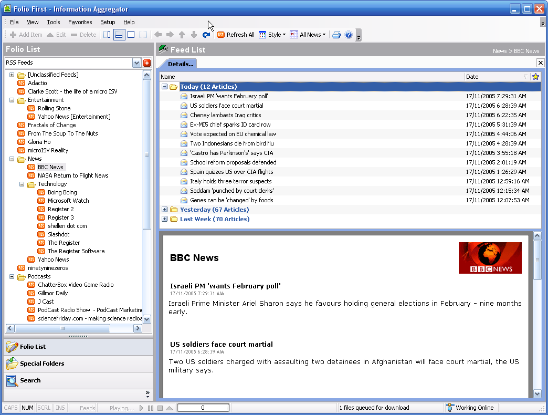548x415 pixels.
Task: Select the NASA Return to Flight News feed
Action: [72, 175]
